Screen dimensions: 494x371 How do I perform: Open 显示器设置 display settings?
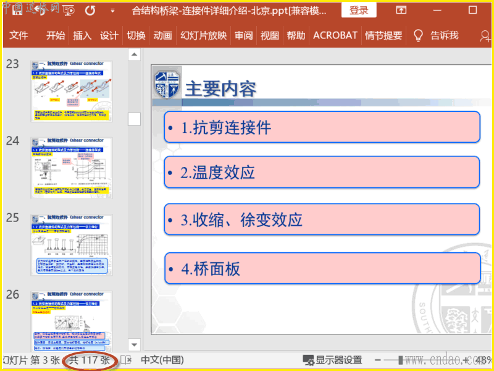(332, 360)
